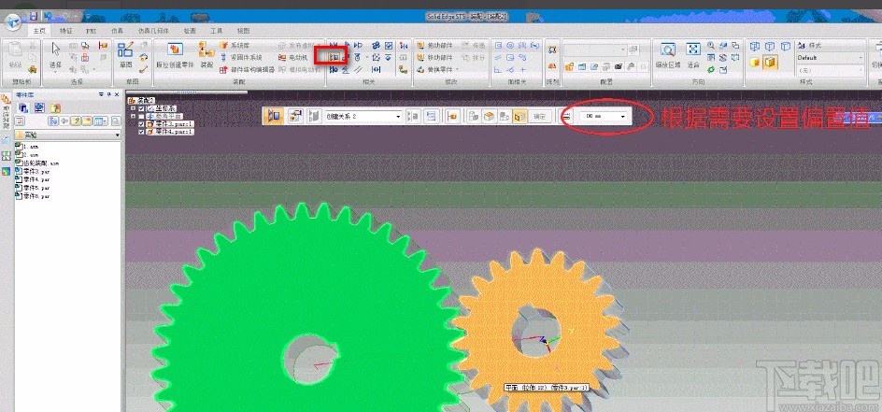Viewport: 882px width, 412px height.
Task: Click camera icon in 配置 group
Action: [x=619, y=67]
